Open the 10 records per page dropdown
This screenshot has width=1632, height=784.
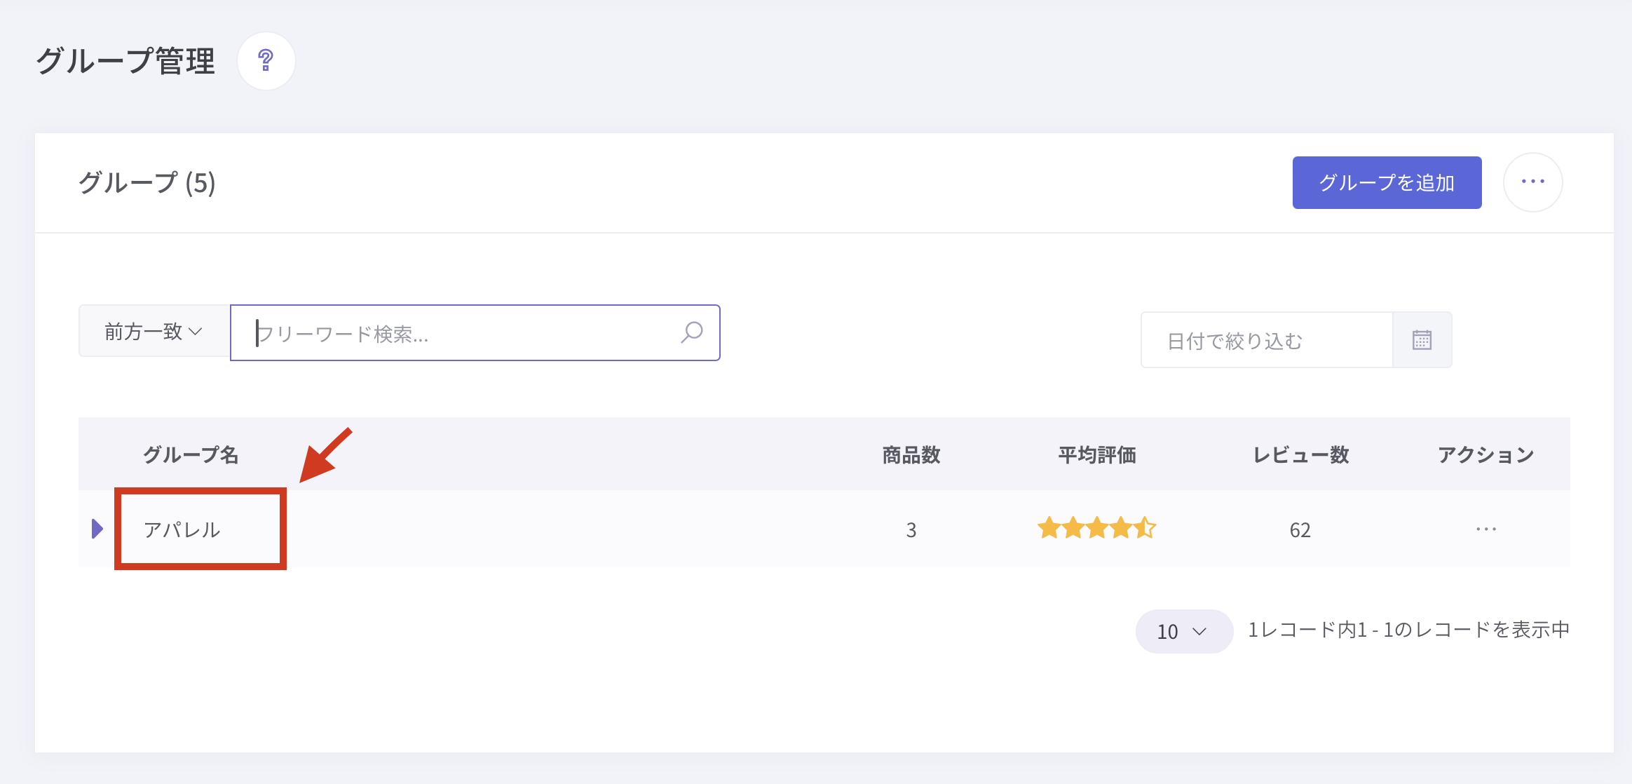tap(1183, 631)
